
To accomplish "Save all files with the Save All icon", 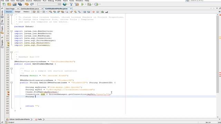I will click(20, 4).
